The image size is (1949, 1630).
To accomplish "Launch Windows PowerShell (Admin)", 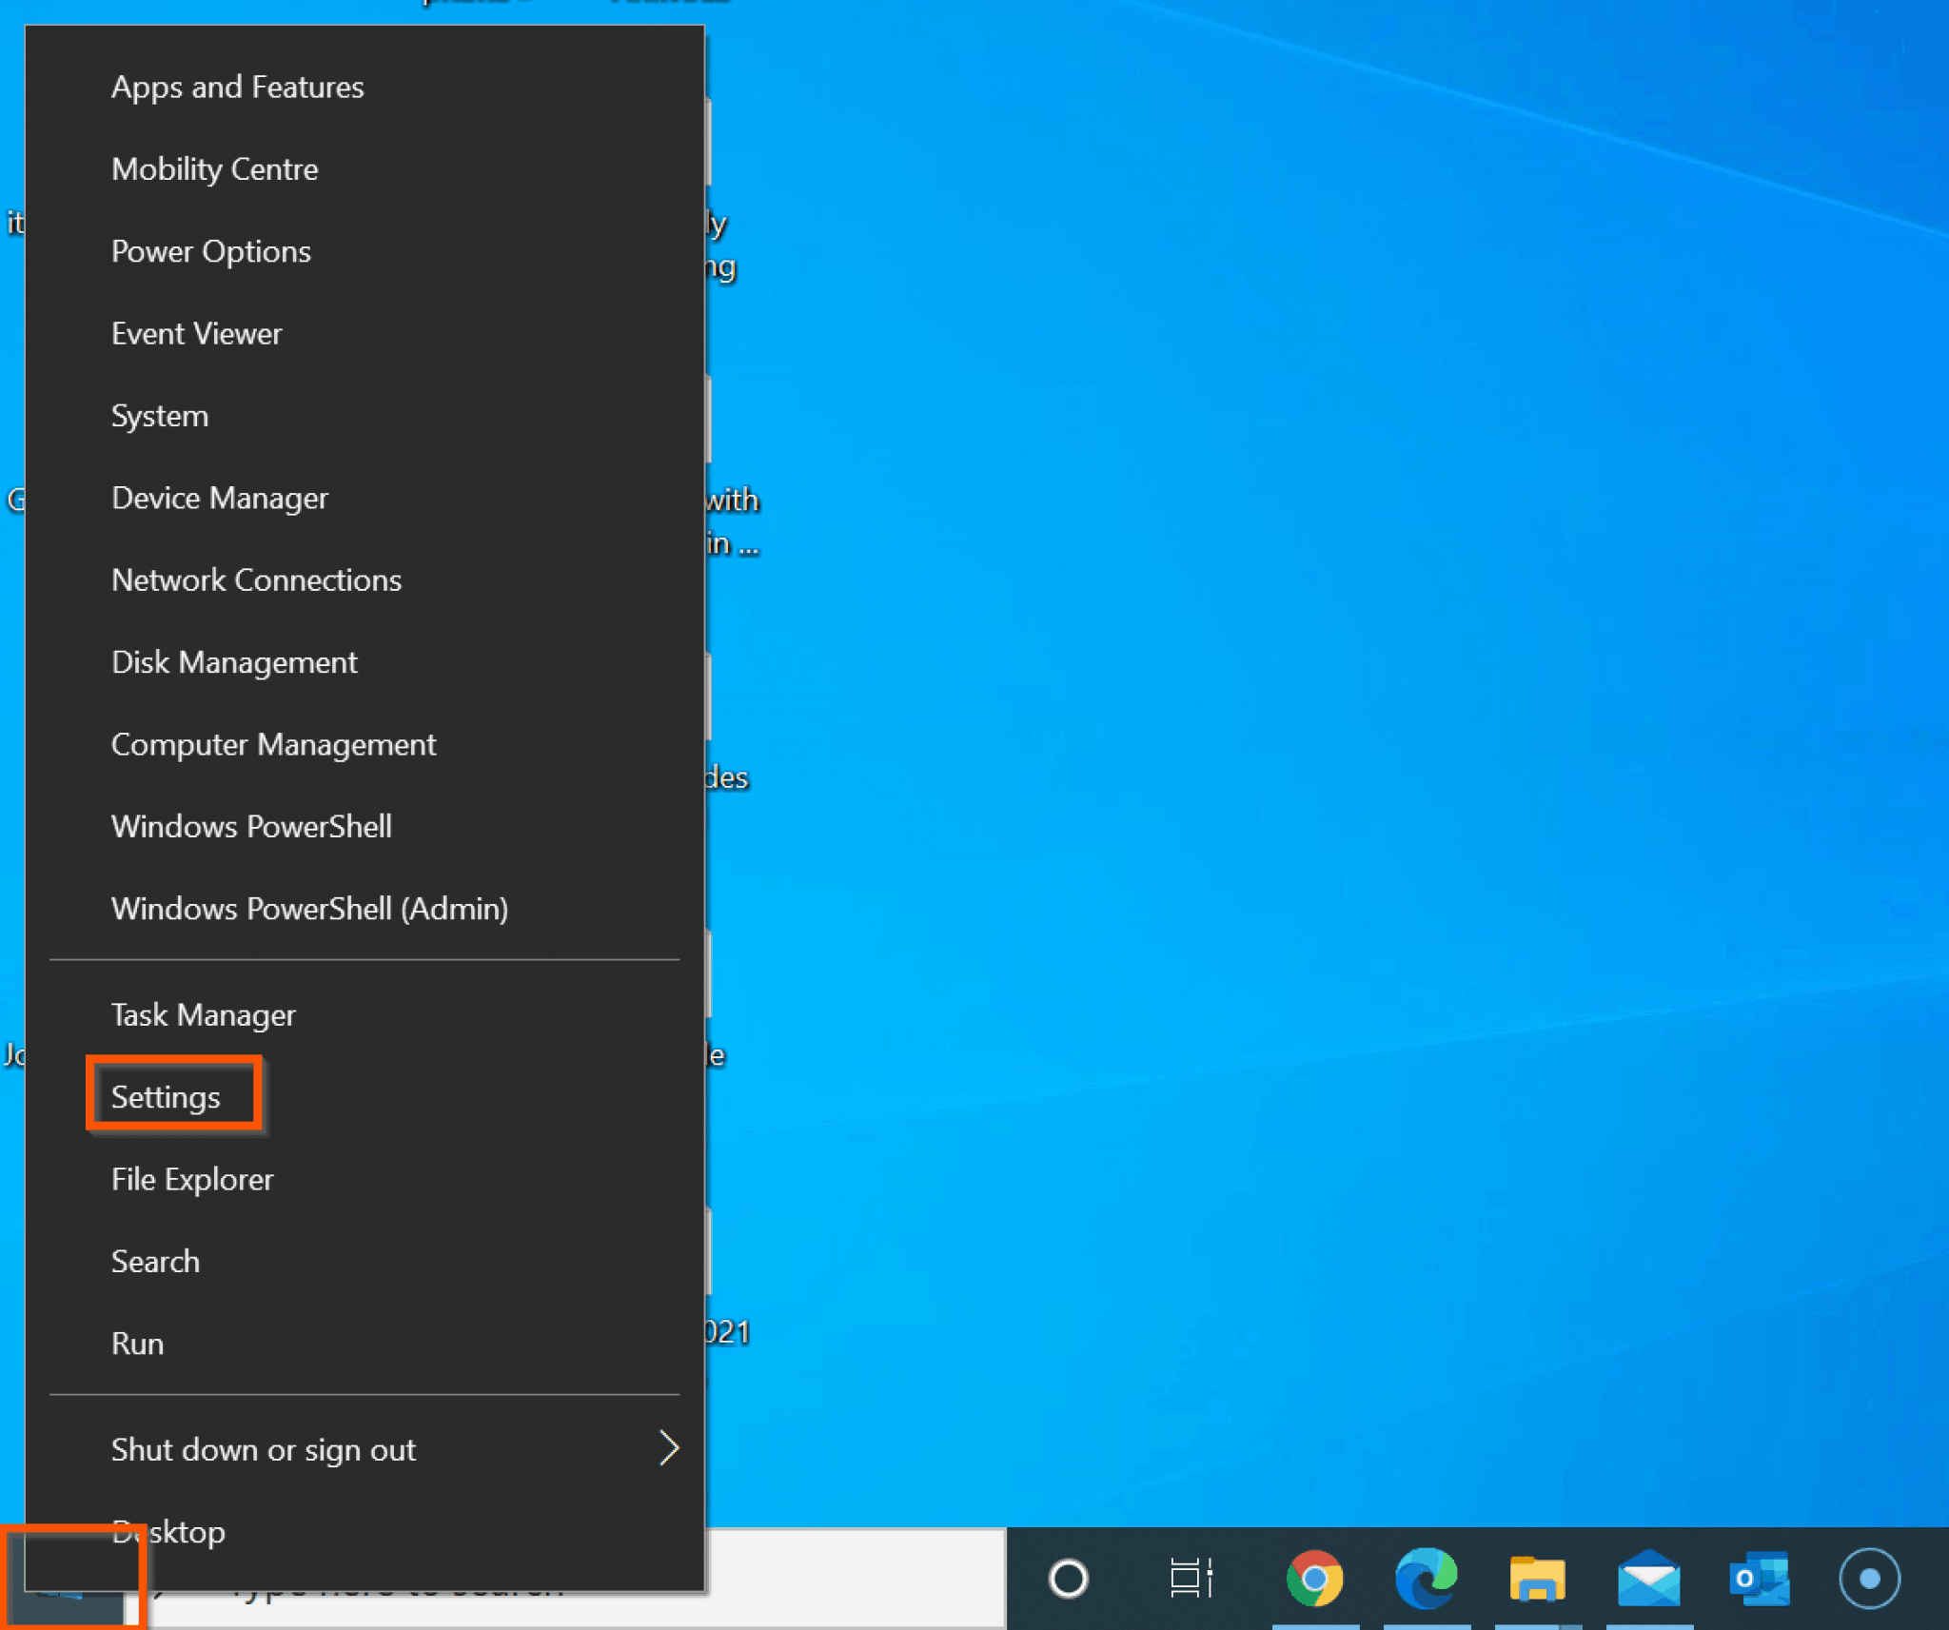I will tap(310, 909).
